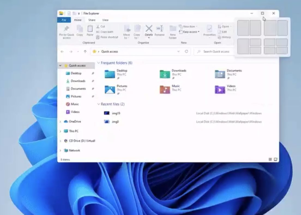Click the Pin to Quick access icon
Viewport: 301px width, 215px height.
67,29
